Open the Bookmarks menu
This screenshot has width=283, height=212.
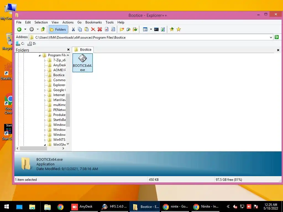click(x=93, y=22)
